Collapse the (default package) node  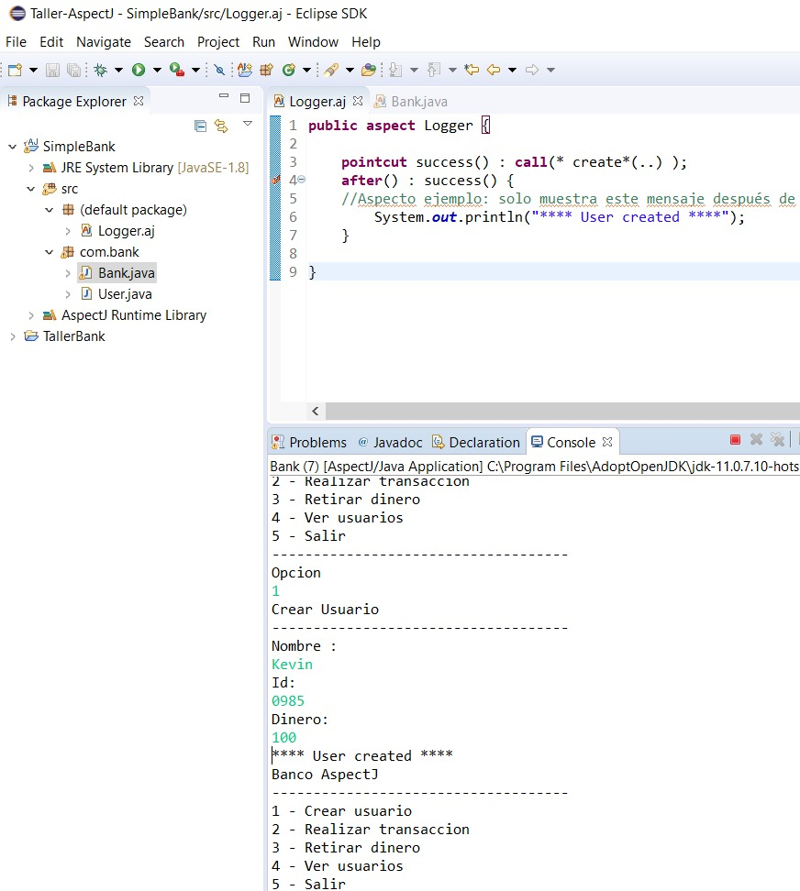50,210
